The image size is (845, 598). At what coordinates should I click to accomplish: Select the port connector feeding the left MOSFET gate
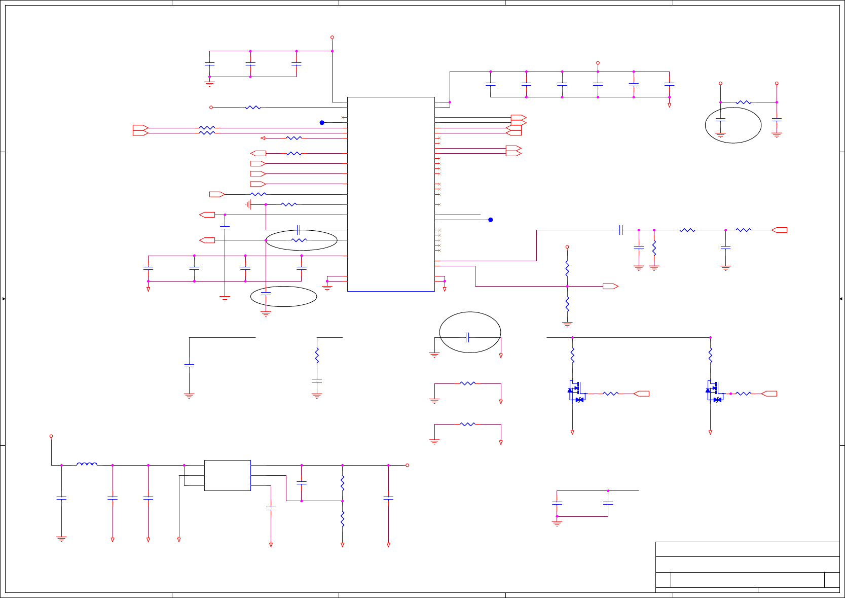click(x=641, y=394)
